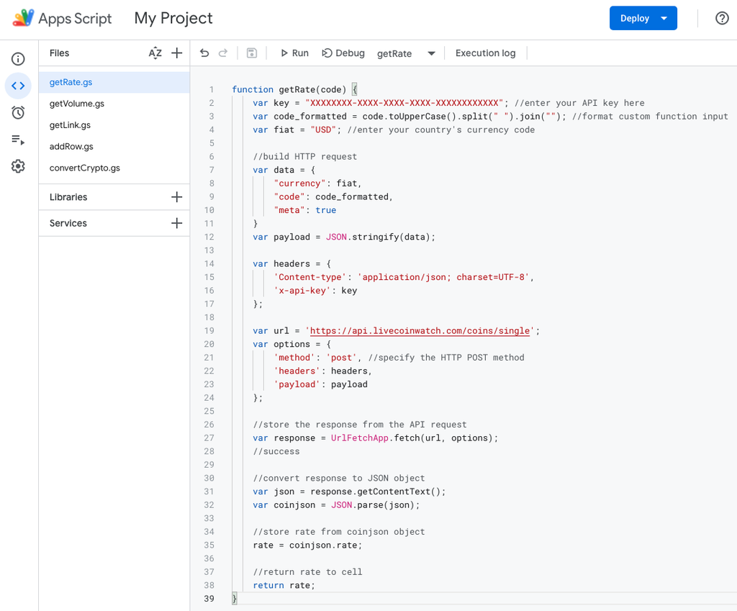Screen dimensions: 737x611
Task: Click the Save project disk icon
Action: (x=251, y=53)
